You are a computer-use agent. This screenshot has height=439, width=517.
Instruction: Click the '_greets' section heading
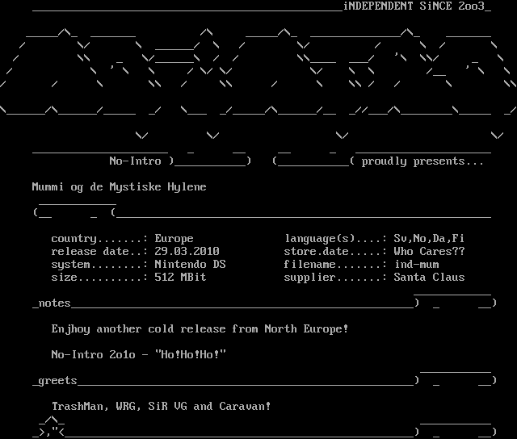[x=55, y=381]
